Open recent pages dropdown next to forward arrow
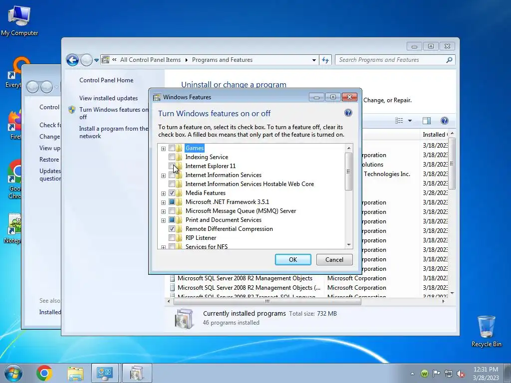The image size is (511, 383). tap(96, 60)
